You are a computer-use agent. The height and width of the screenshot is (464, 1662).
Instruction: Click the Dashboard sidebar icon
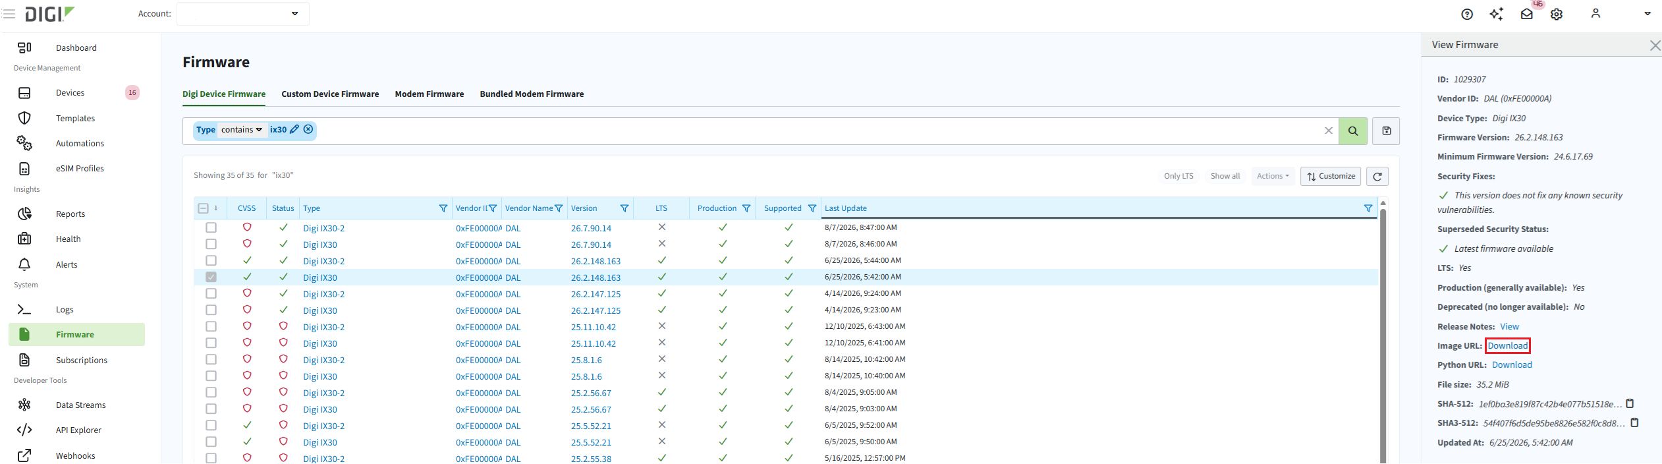(x=24, y=47)
